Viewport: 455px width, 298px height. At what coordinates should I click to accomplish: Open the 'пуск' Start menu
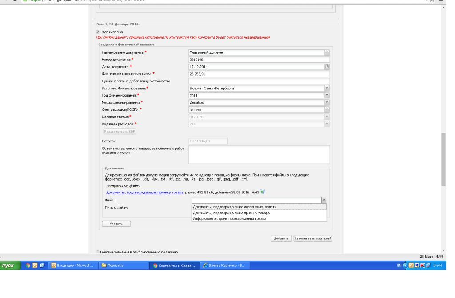[x=11, y=266]
